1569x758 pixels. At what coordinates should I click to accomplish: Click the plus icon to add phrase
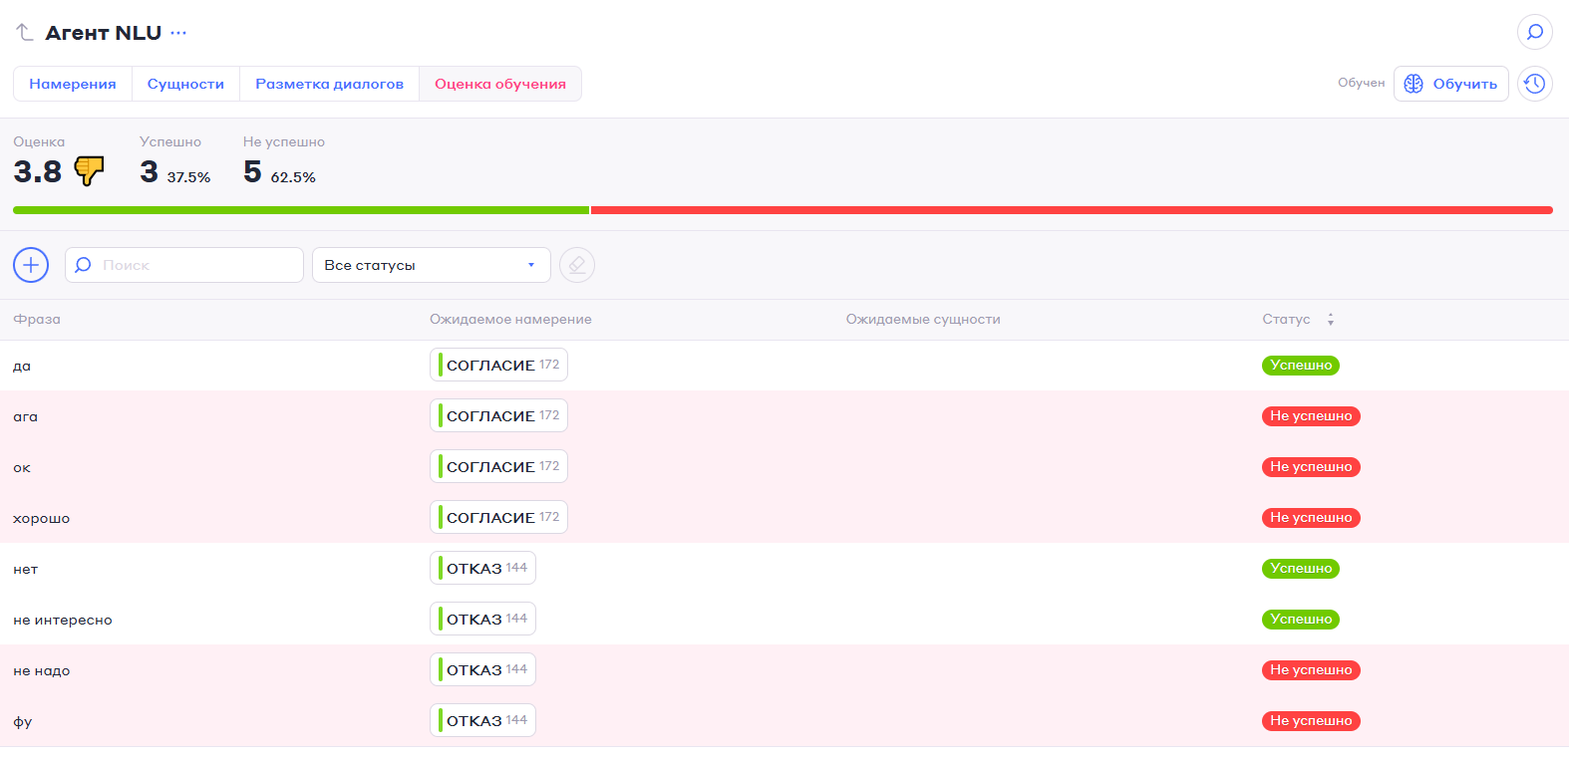tap(31, 265)
